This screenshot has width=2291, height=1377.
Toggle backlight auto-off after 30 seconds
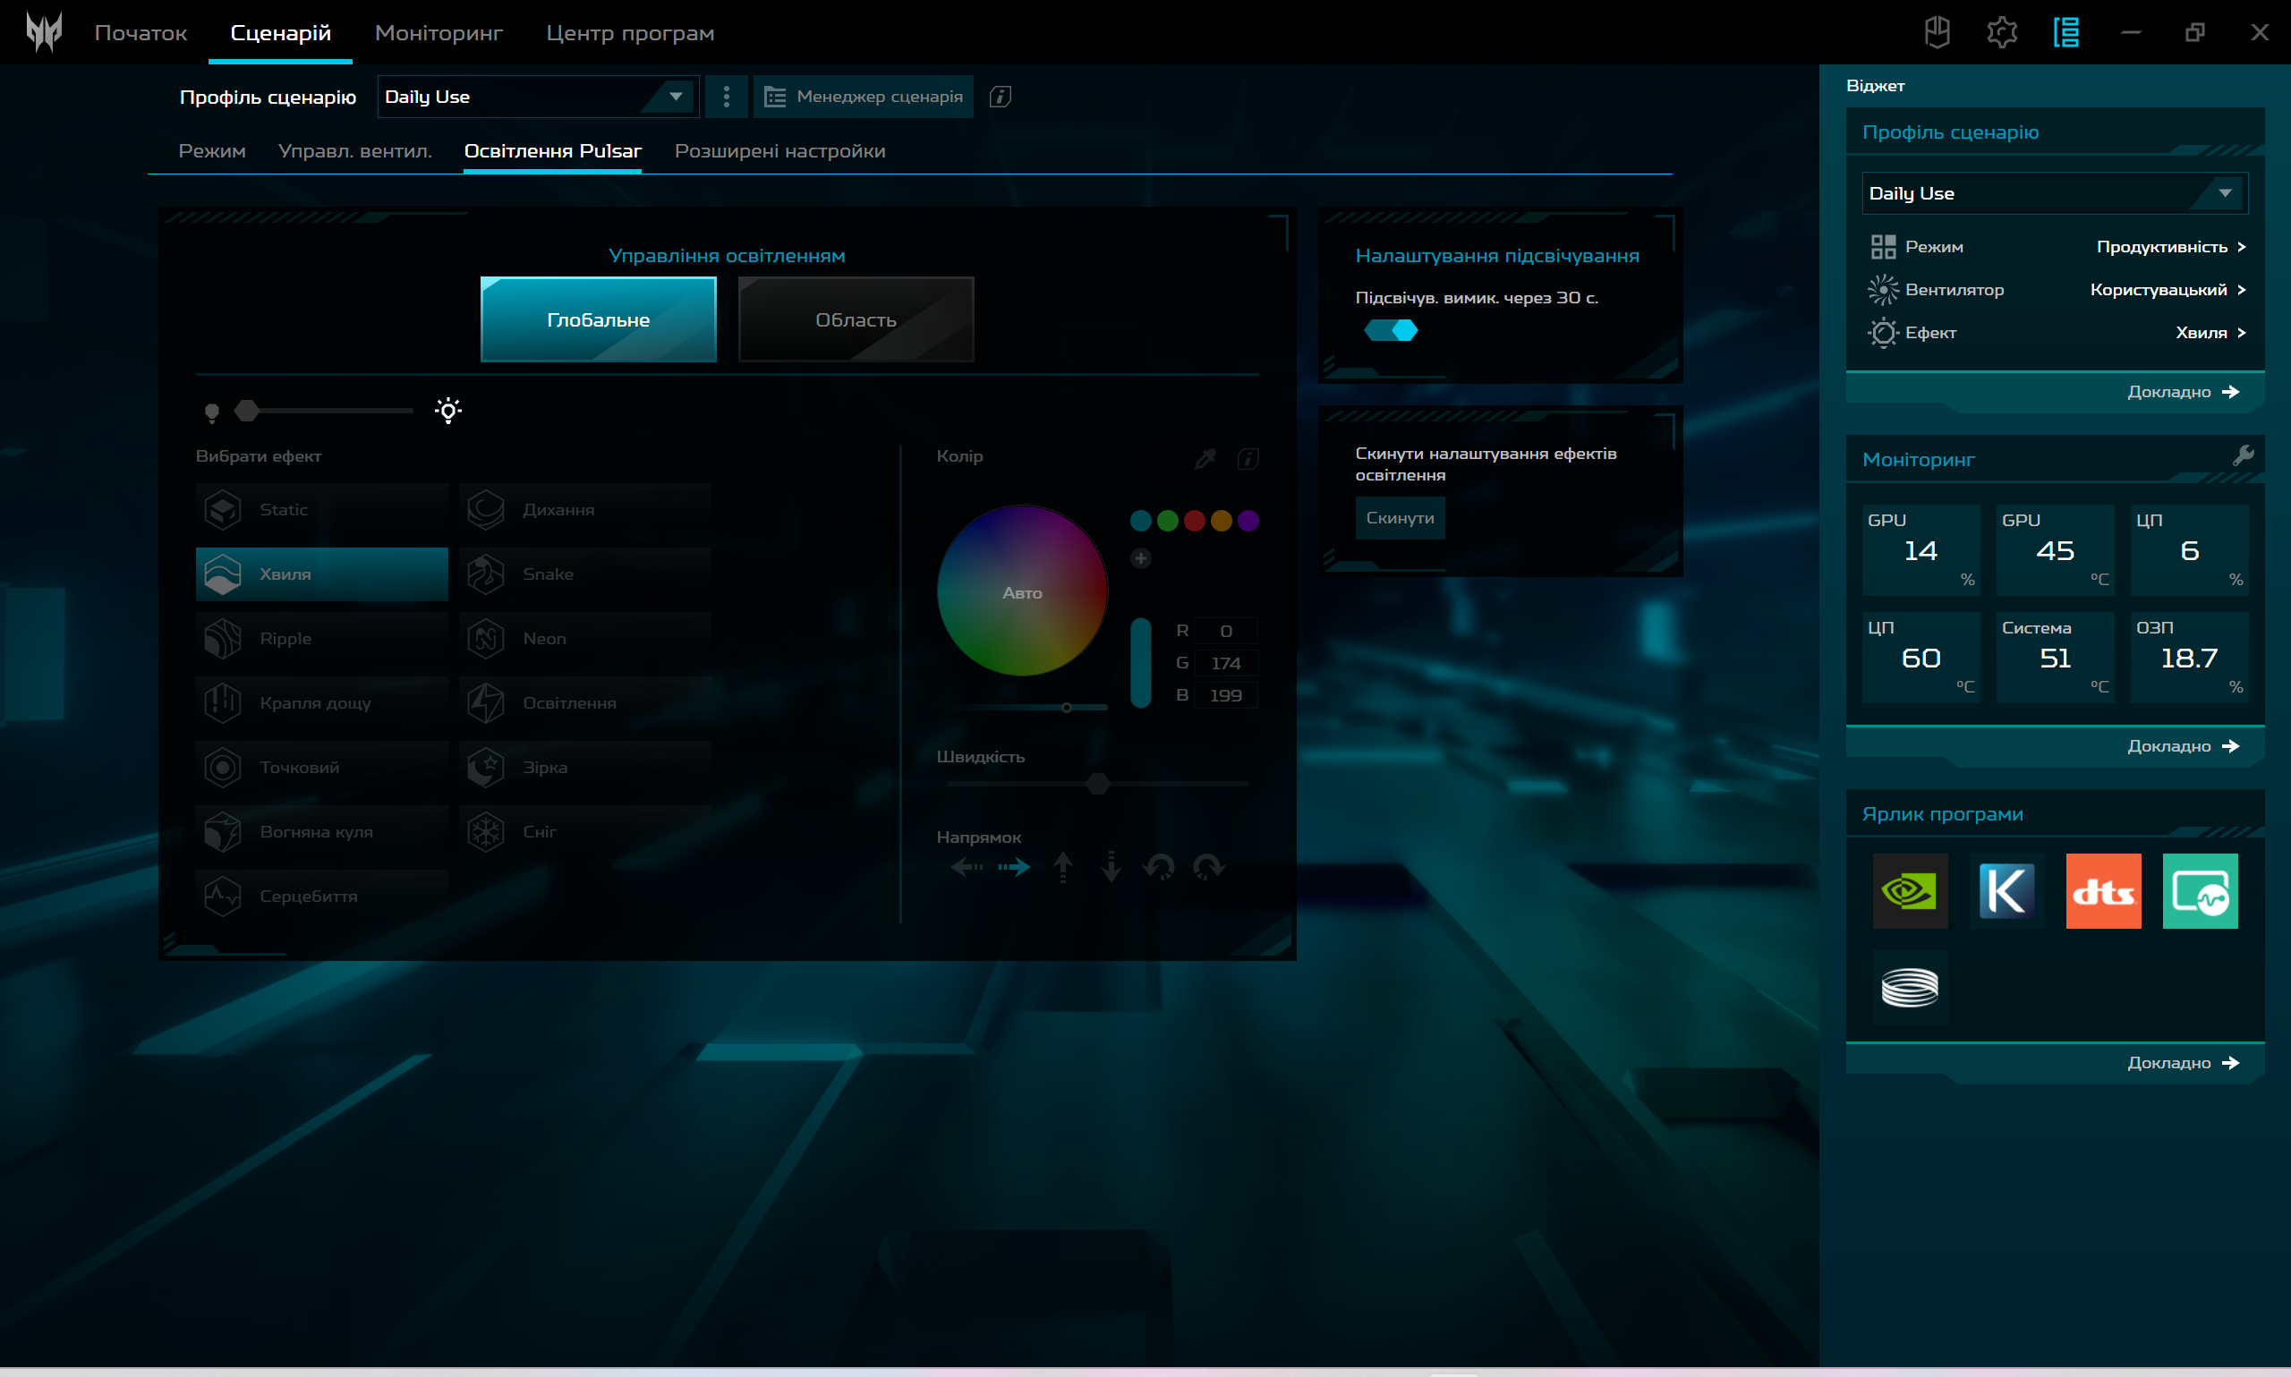(x=1390, y=330)
